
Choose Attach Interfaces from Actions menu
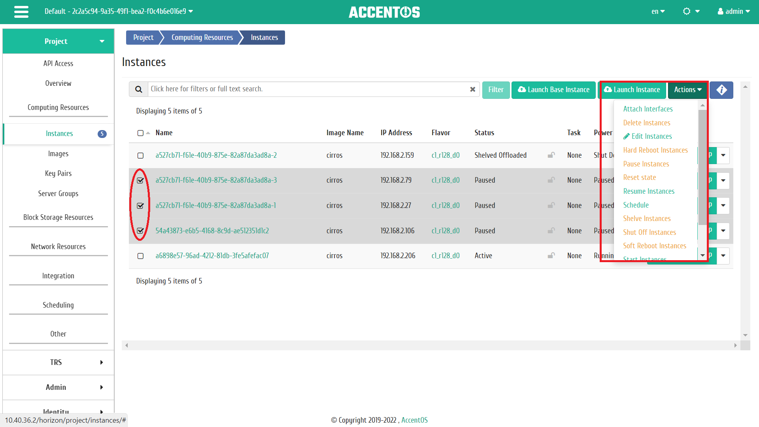[648, 109]
